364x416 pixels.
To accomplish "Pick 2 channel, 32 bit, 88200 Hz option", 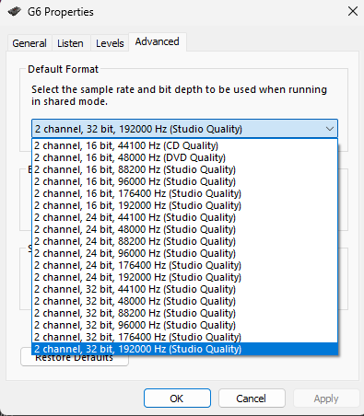I will tap(184, 313).
